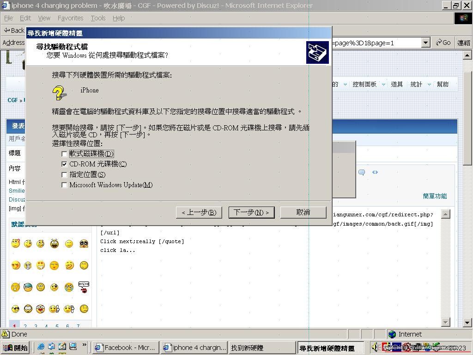The image size is (473, 355).
Task: Expand the 控制面板 dropdown arrow
Action: click(384, 85)
